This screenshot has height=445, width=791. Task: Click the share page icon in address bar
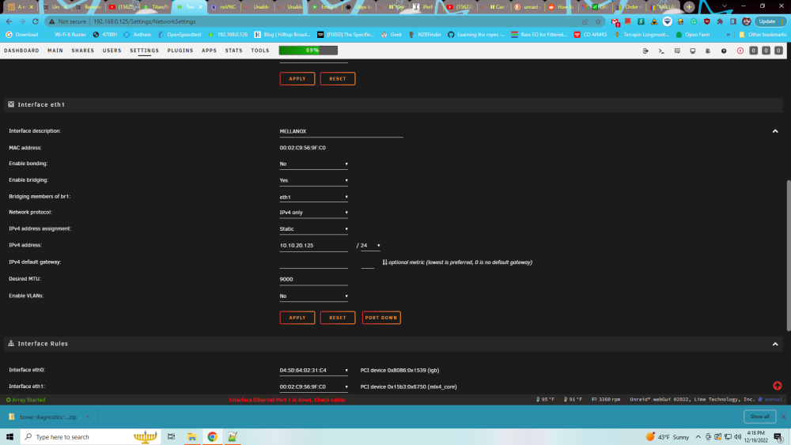pos(585,21)
